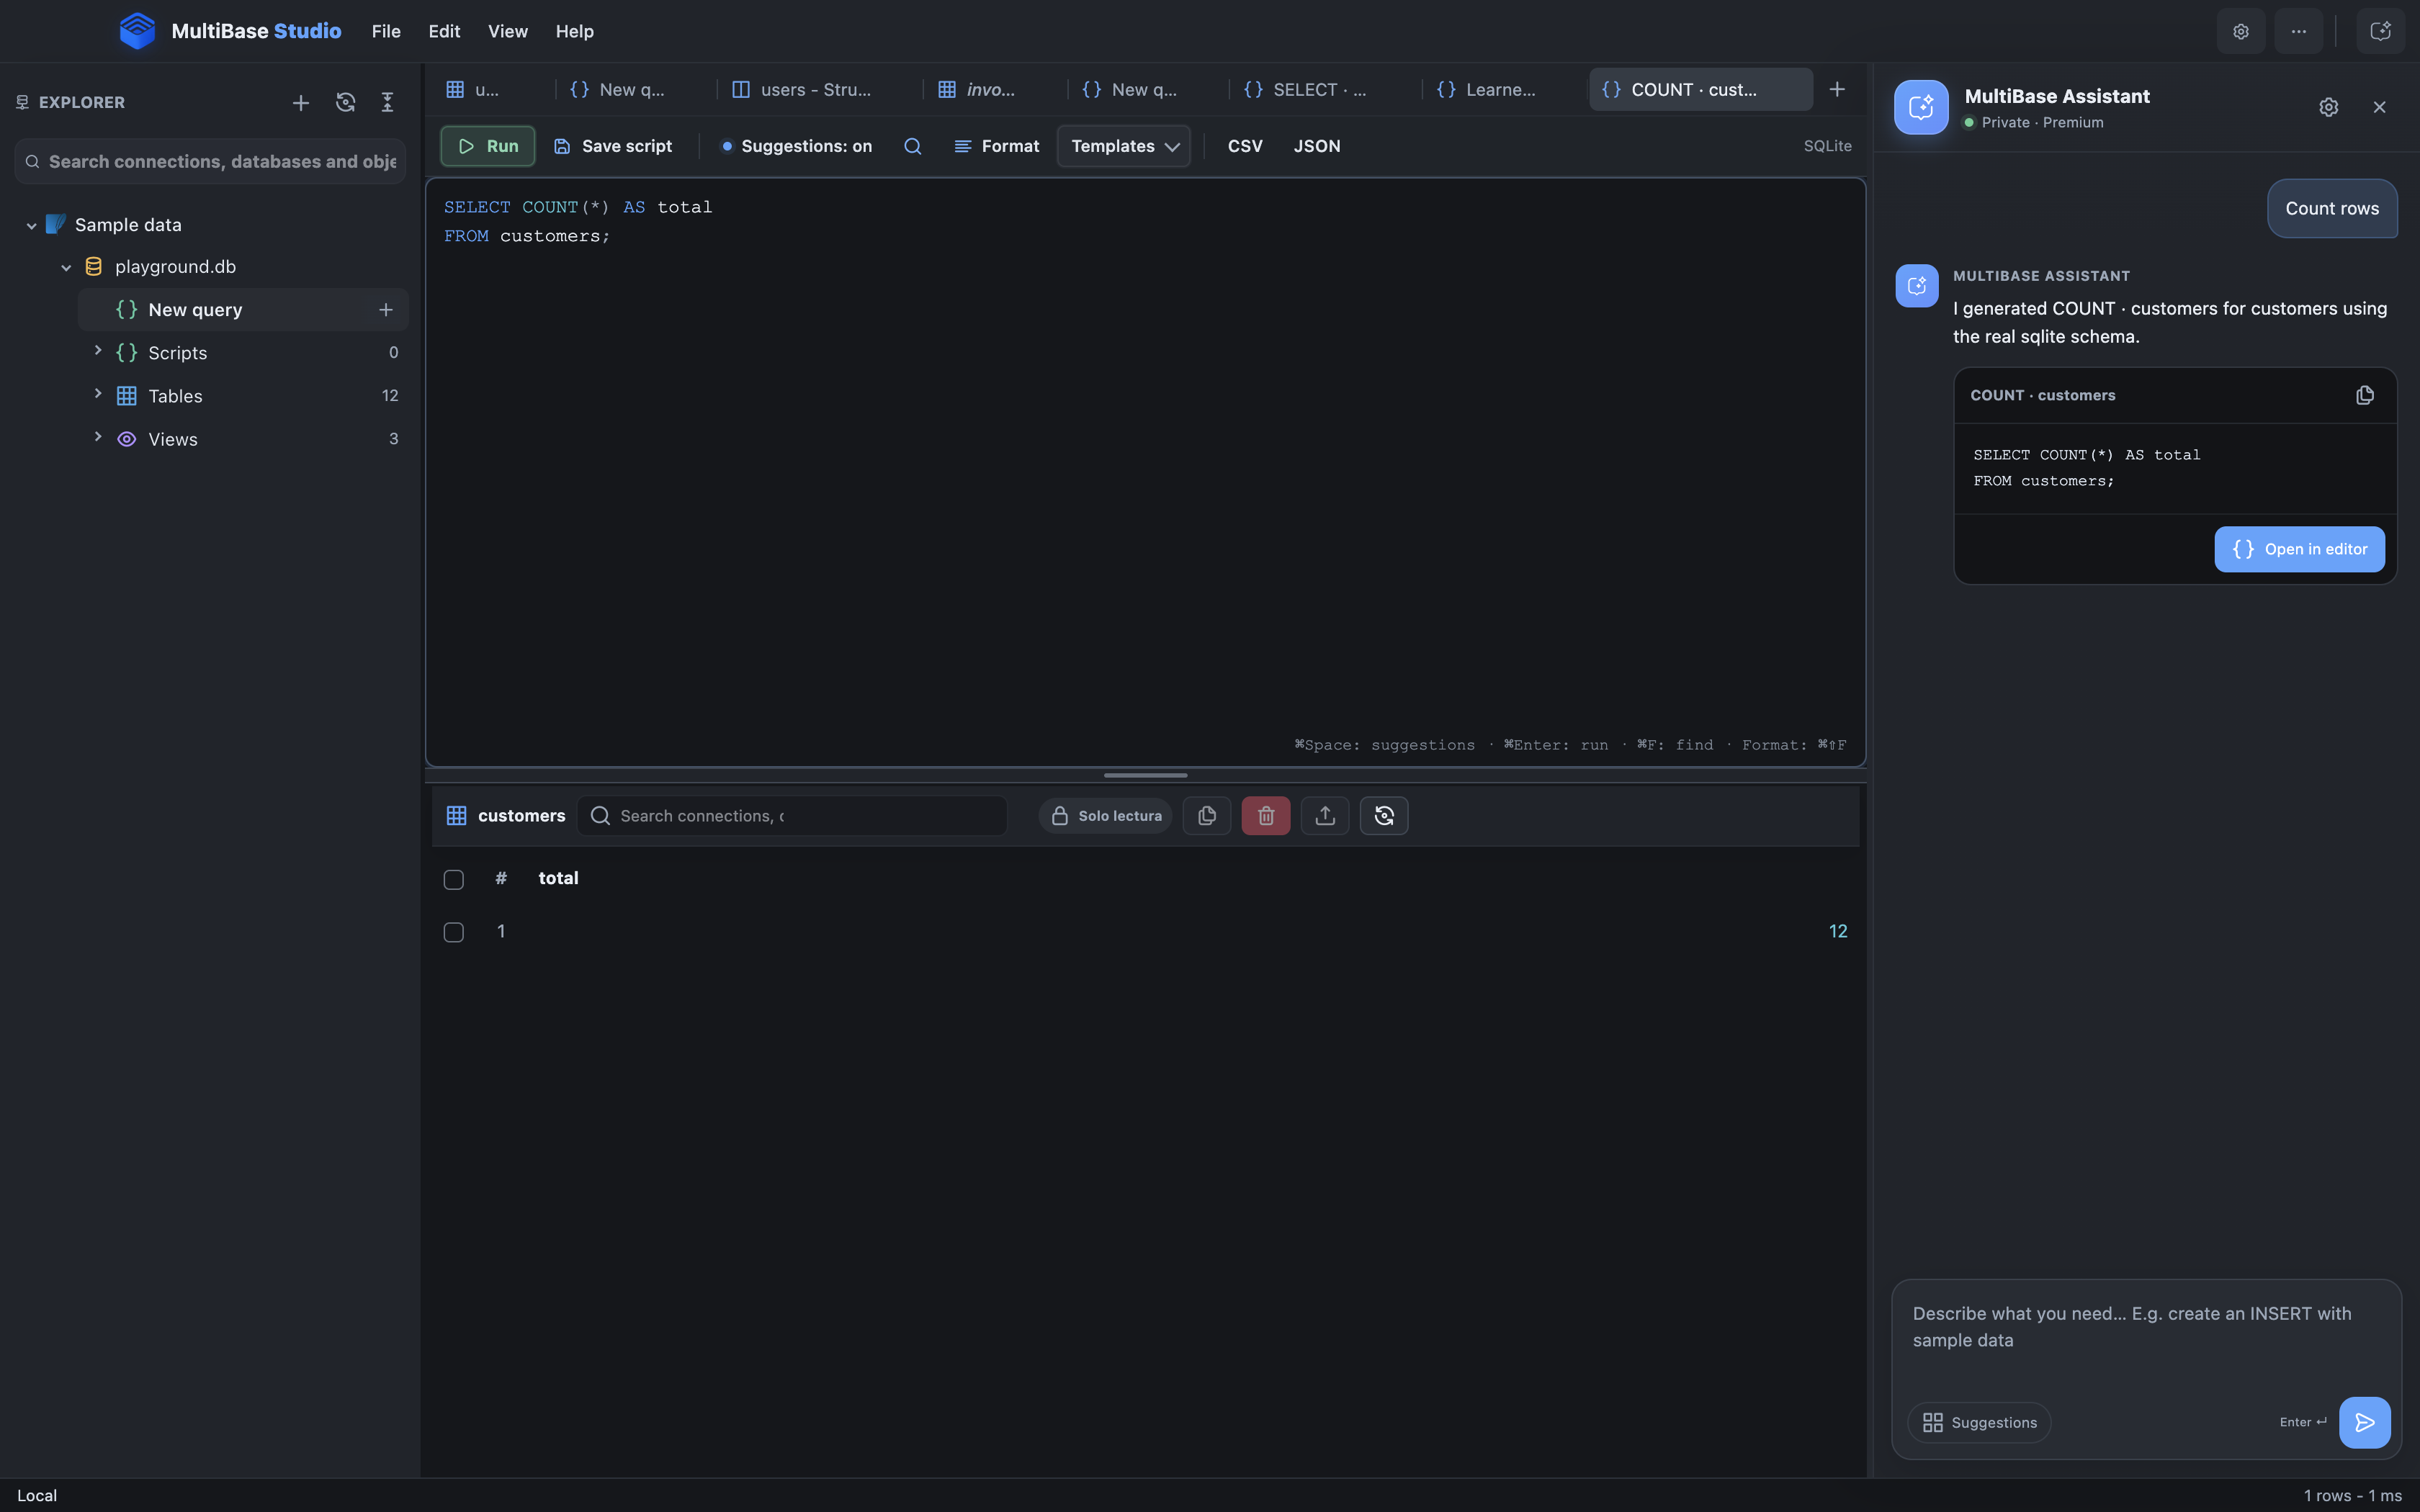Click the SQLite dialect label
2420x1512 pixels.
coord(1827,146)
